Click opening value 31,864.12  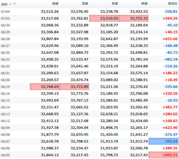50,155
